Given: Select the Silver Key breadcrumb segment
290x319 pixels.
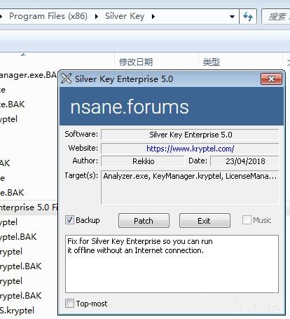Looking at the screenshot, I should tap(125, 16).
